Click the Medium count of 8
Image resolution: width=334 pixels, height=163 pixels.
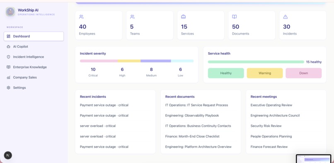coord(151,69)
